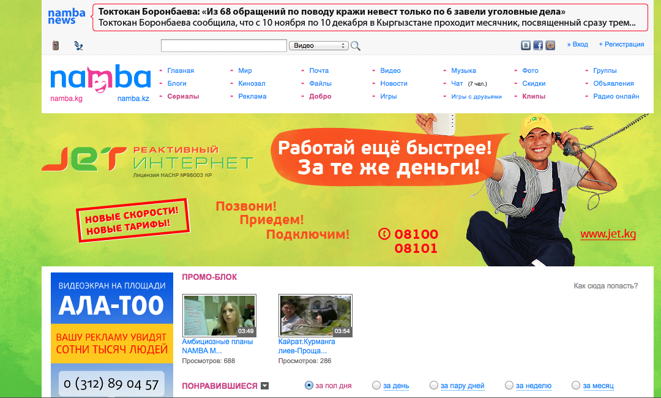Select the "за день" radio button
The image size is (661, 398).
[376, 385]
